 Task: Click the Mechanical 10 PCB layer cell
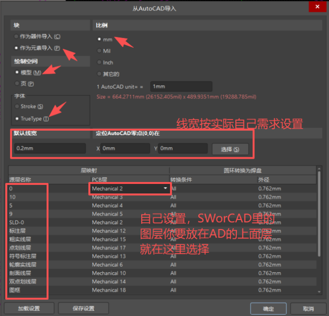coord(109,273)
